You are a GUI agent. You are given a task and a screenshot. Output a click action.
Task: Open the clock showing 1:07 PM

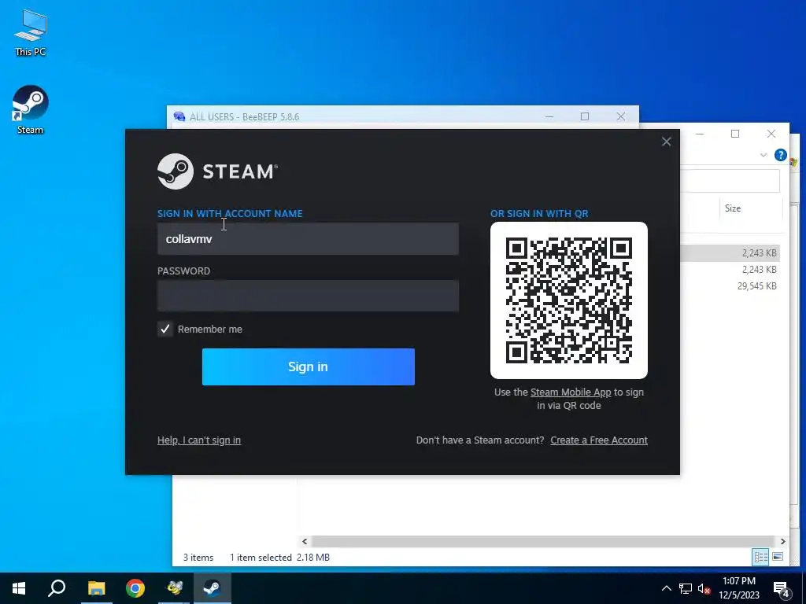[739, 588]
